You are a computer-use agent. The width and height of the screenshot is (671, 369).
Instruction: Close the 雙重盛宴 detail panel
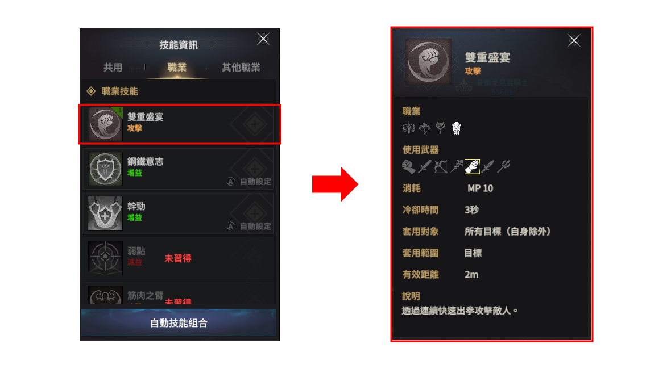click(574, 40)
